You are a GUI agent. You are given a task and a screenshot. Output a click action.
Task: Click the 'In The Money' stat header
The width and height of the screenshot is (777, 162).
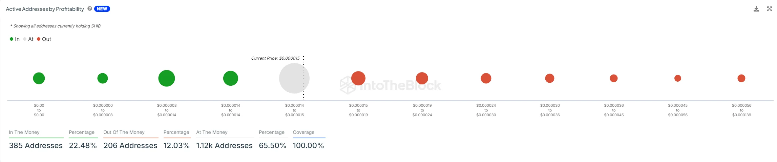click(24, 132)
